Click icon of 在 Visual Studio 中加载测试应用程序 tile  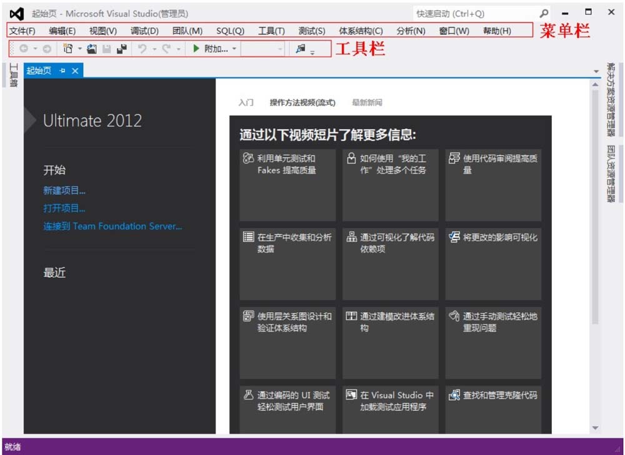click(x=351, y=394)
